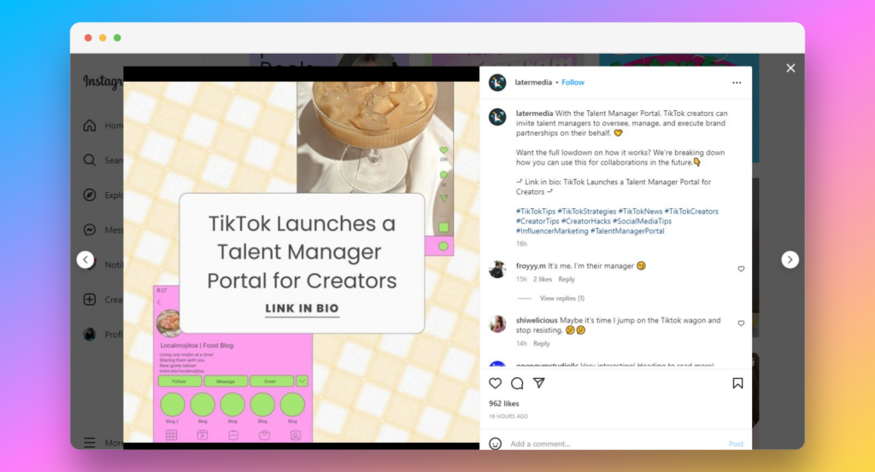Close the post overlay with X
The height and width of the screenshot is (472, 875).
[x=790, y=68]
